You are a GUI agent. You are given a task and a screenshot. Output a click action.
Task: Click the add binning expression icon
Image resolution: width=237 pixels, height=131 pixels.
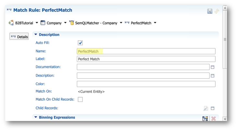205,119
